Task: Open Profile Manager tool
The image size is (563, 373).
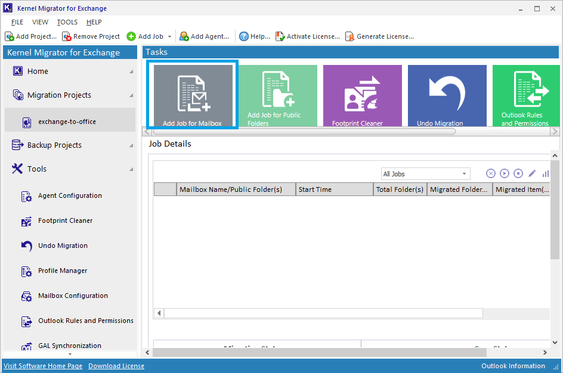Action: (x=63, y=271)
